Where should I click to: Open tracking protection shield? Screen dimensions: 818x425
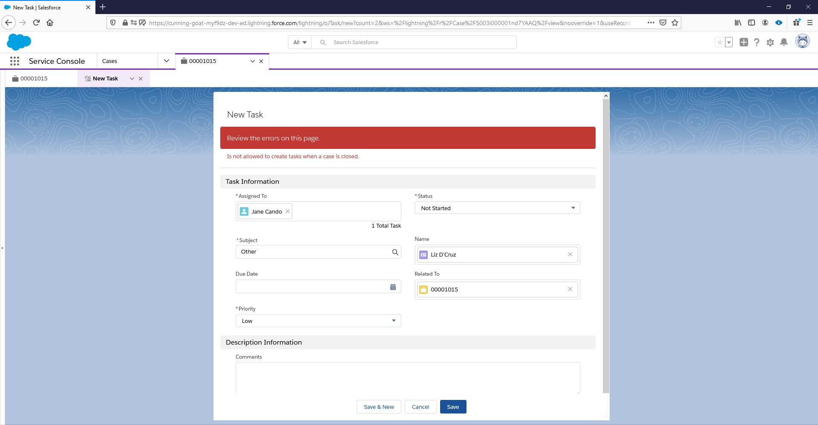coord(113,23)
